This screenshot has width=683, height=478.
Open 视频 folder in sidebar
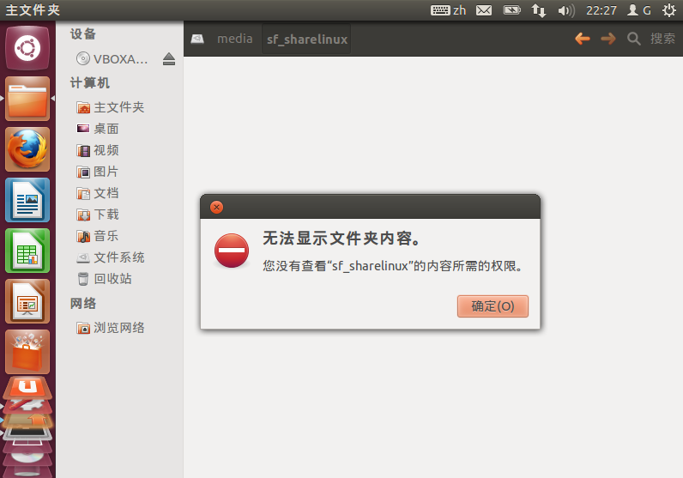[98, 150]
